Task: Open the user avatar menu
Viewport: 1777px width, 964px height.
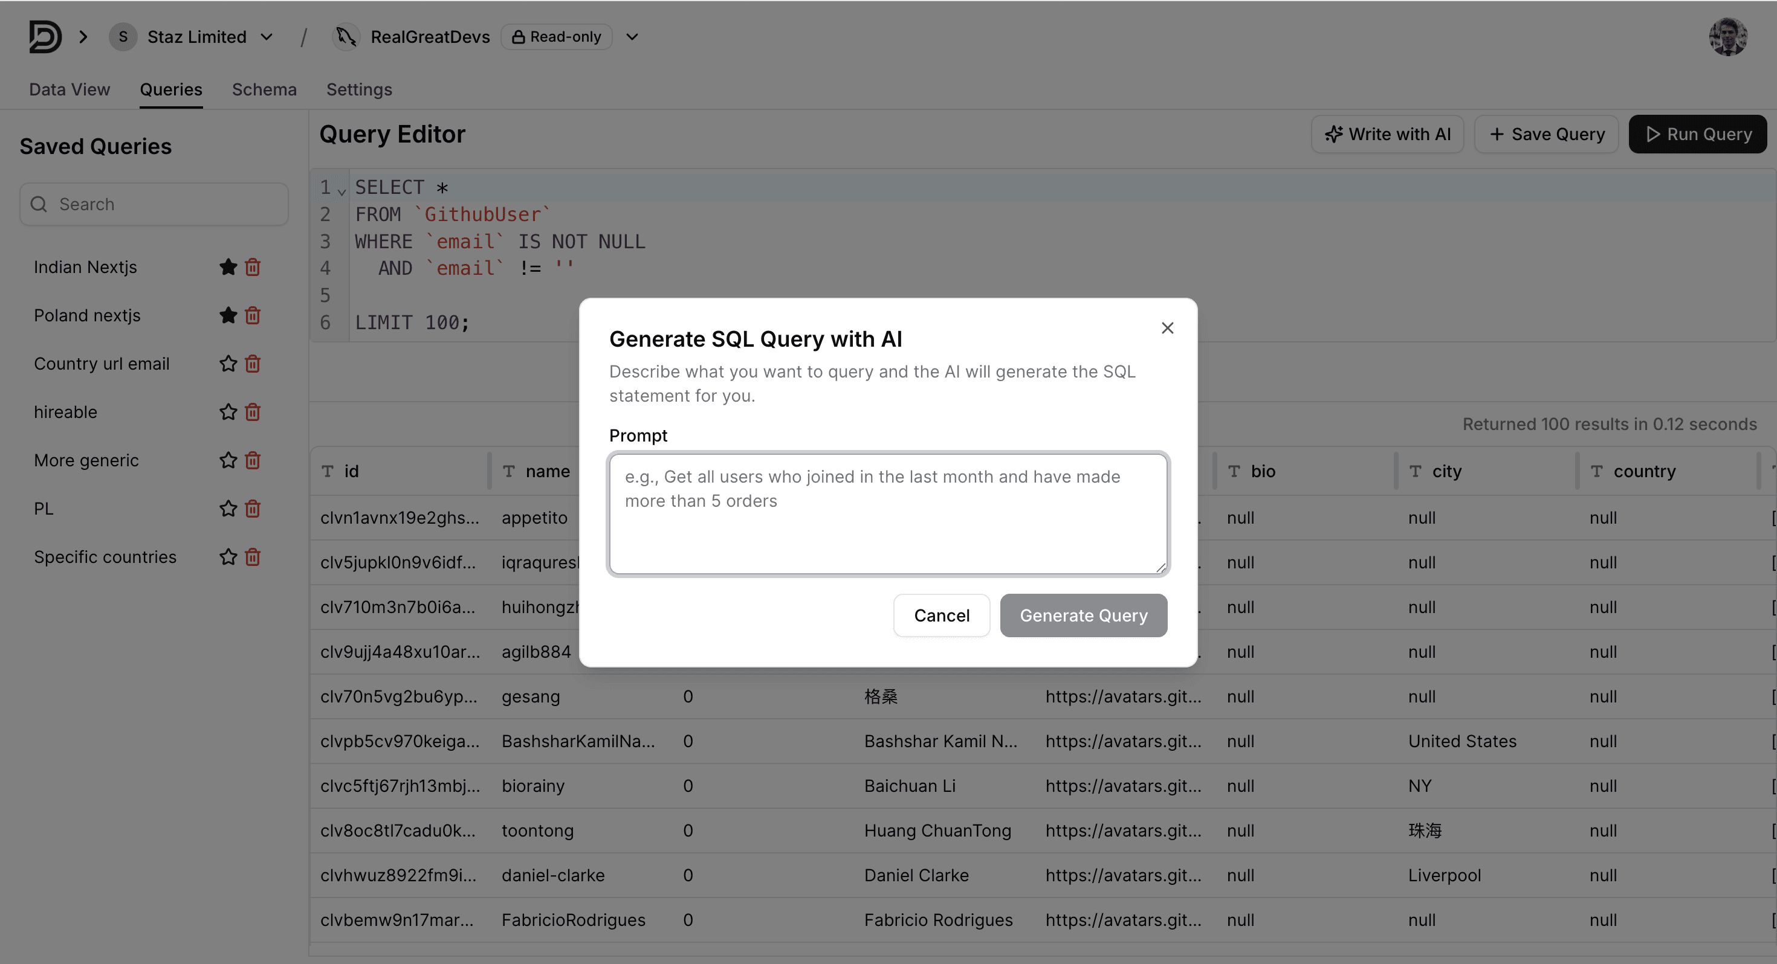Action: [1727, 37]
